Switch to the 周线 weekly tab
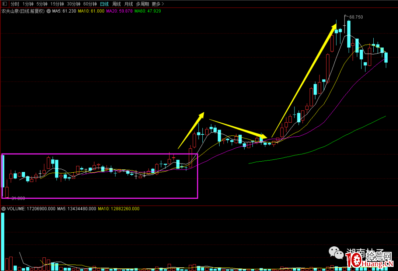 click(x=116, y=4)
